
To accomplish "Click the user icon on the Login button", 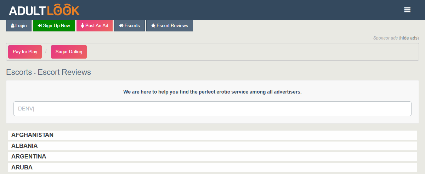I will click(x=13, y=26).
